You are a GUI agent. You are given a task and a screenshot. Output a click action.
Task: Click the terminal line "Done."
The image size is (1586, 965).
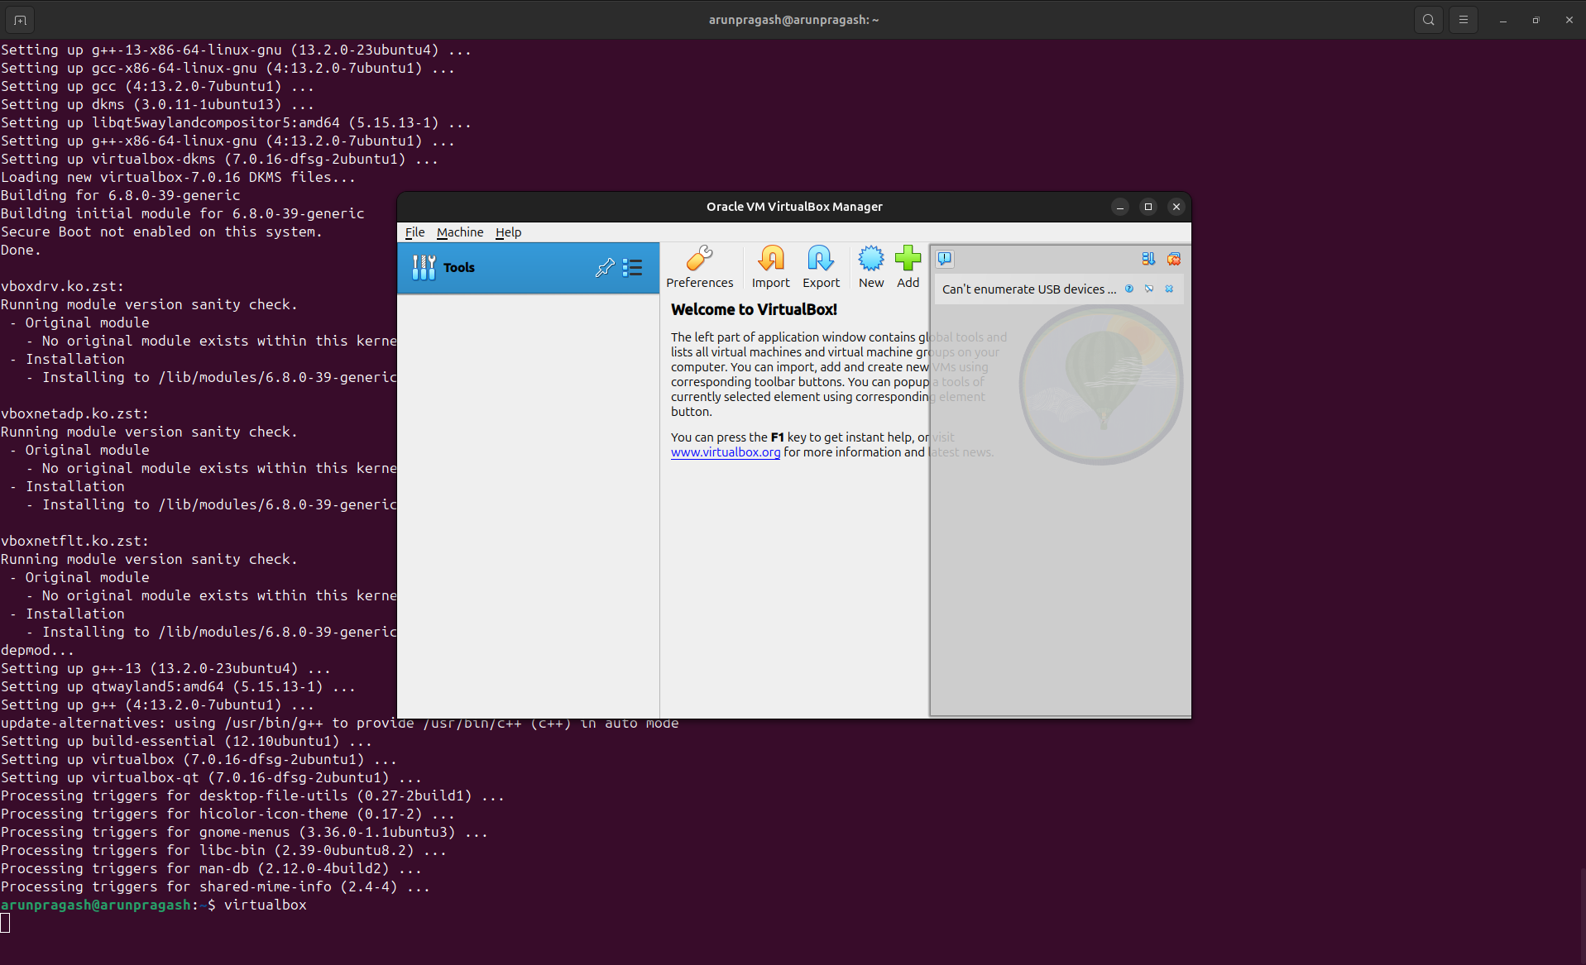coord(21,250)
